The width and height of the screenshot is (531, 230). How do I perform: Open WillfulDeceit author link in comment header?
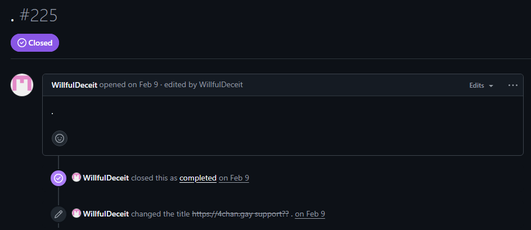(74, 85)
